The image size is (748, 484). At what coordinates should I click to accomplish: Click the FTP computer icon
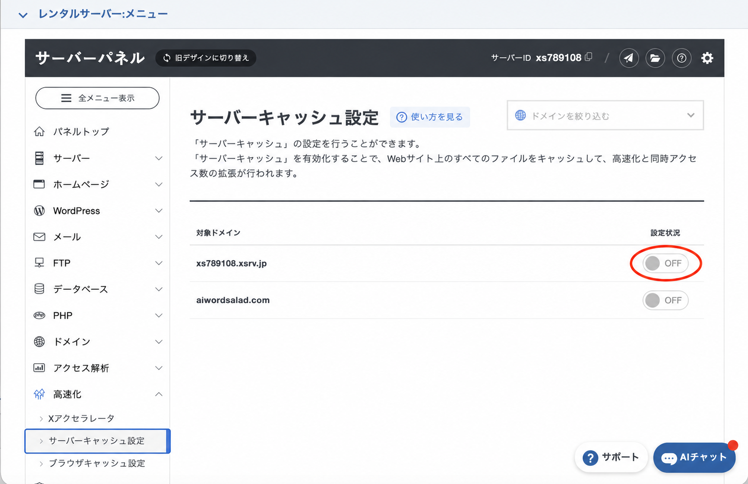tap(39, 263)
